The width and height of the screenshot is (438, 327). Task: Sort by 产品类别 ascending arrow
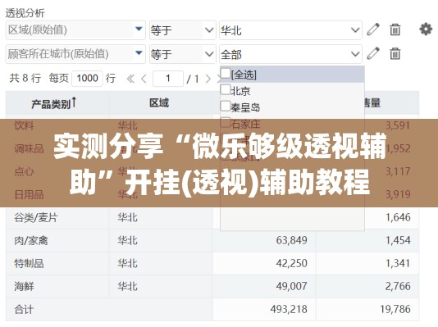point(74,102)
